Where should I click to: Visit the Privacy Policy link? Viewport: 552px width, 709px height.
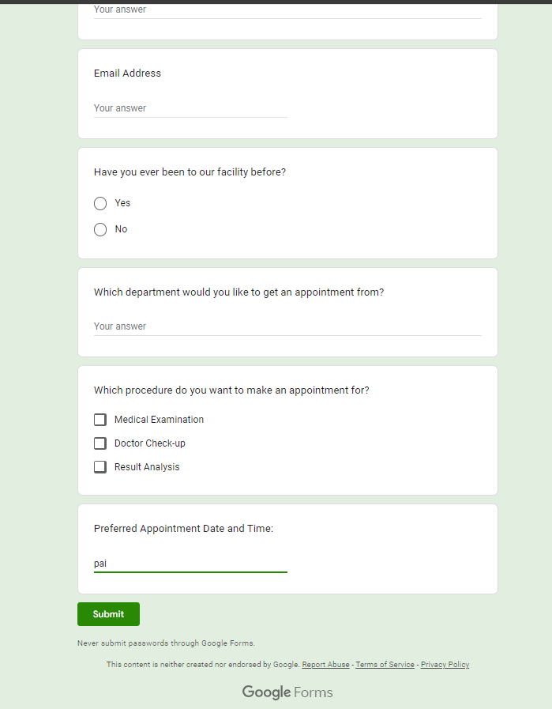[445, 665]
